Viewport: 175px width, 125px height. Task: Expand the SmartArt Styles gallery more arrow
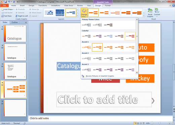pos(144,16)
